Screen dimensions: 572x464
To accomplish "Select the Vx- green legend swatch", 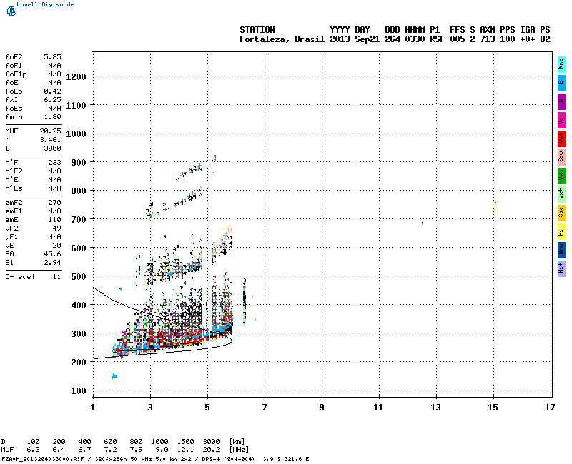I will tap(561, 175).
